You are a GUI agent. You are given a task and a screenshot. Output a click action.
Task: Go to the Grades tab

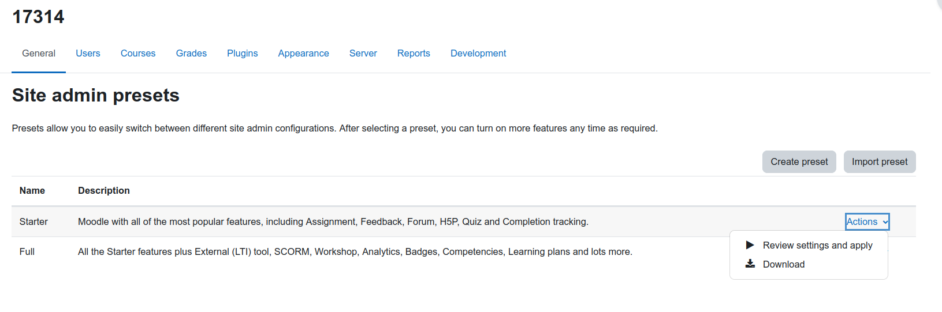tap(191, 53)
